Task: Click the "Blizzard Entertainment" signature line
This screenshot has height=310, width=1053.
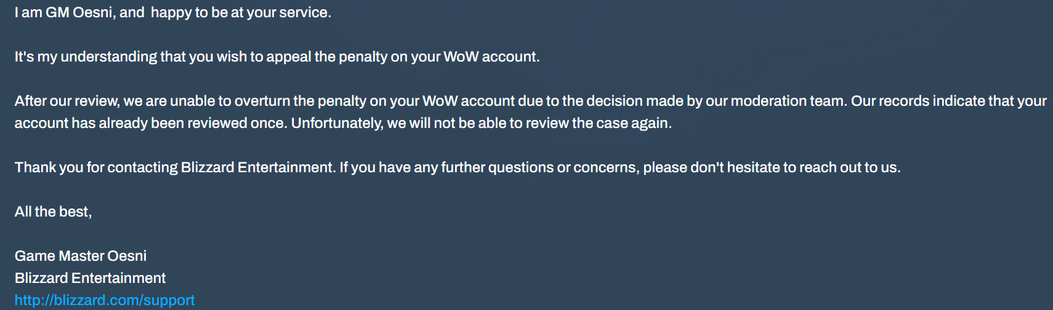Action: [x=90, y=278]
